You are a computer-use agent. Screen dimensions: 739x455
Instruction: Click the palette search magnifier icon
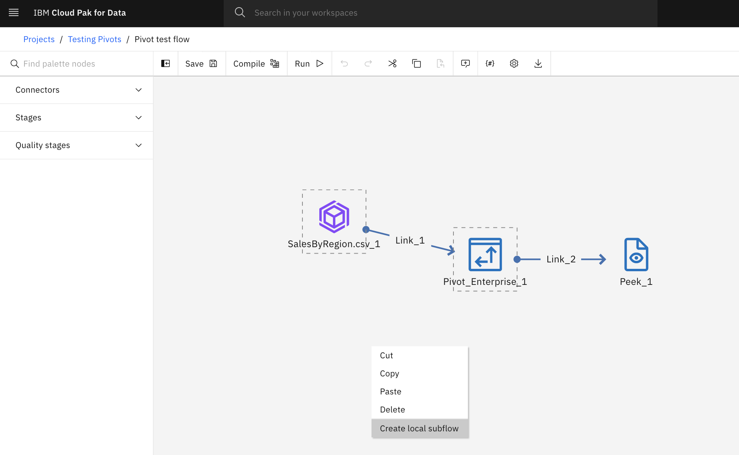coord(15,64)
